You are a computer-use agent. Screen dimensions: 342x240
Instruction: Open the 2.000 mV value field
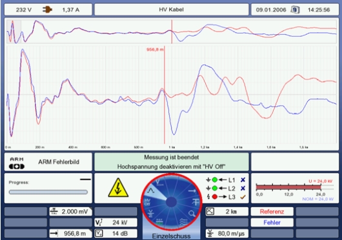(x=71, y=211)
